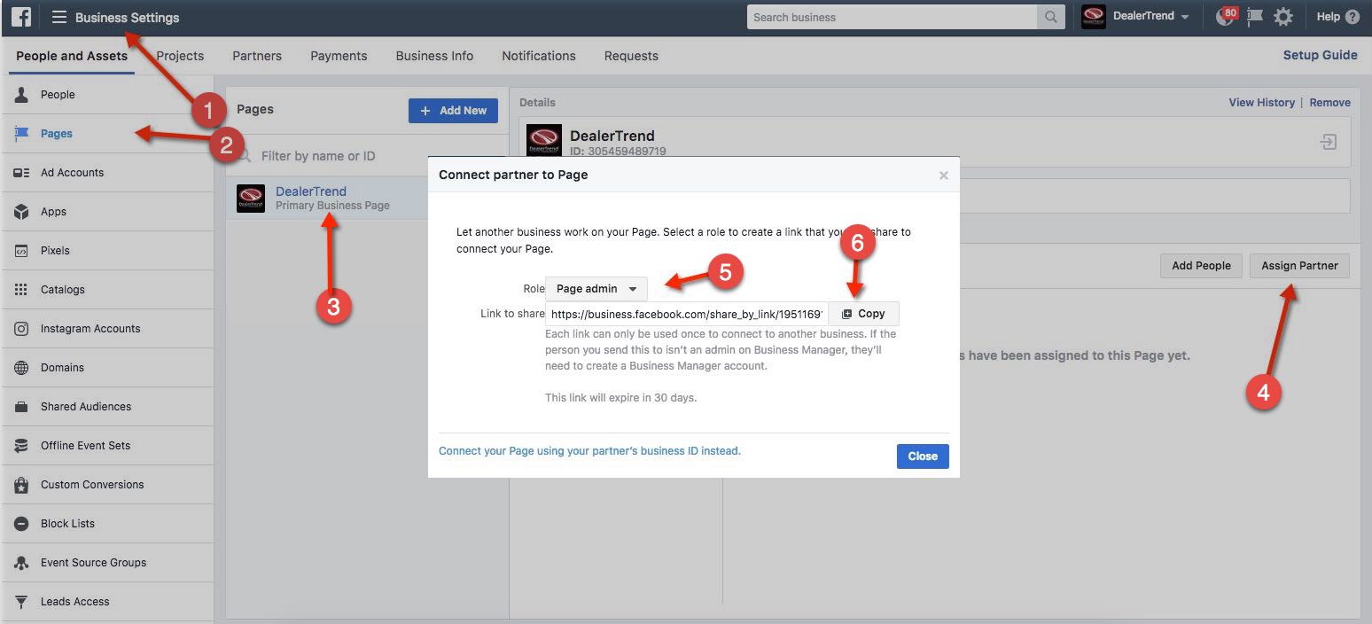Open the Setup Guide link
The height and width of the screenshot is (624, 1372).
pos(1321,55)
